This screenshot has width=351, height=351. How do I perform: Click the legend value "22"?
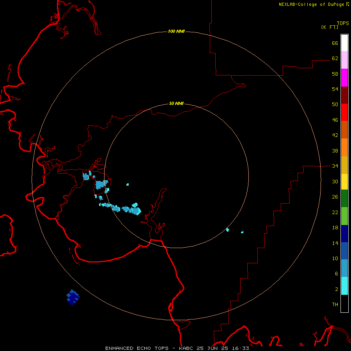tap(335, 212)
